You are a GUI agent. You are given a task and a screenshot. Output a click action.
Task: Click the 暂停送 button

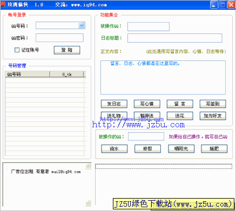pyautogui.click(x=147, y=115)
